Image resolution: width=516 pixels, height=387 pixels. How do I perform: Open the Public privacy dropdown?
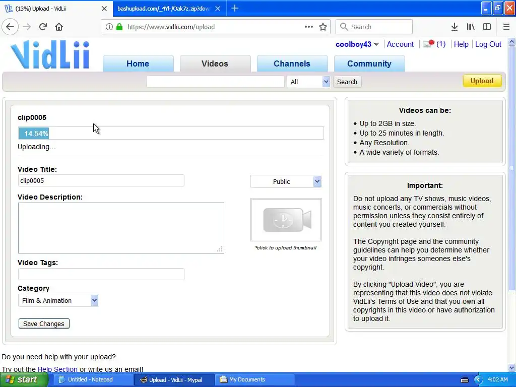click(x=286, y=181)
